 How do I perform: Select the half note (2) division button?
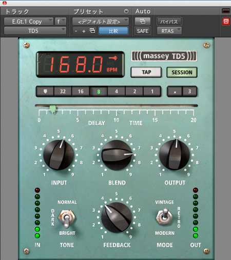pyautogui.click(x=134, y=91)
